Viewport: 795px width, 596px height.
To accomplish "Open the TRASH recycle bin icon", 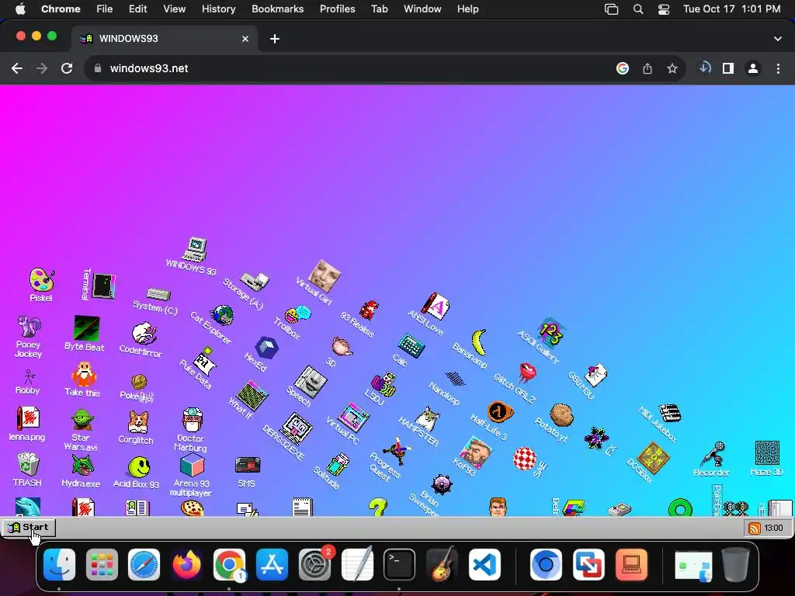I will [28, 464].
